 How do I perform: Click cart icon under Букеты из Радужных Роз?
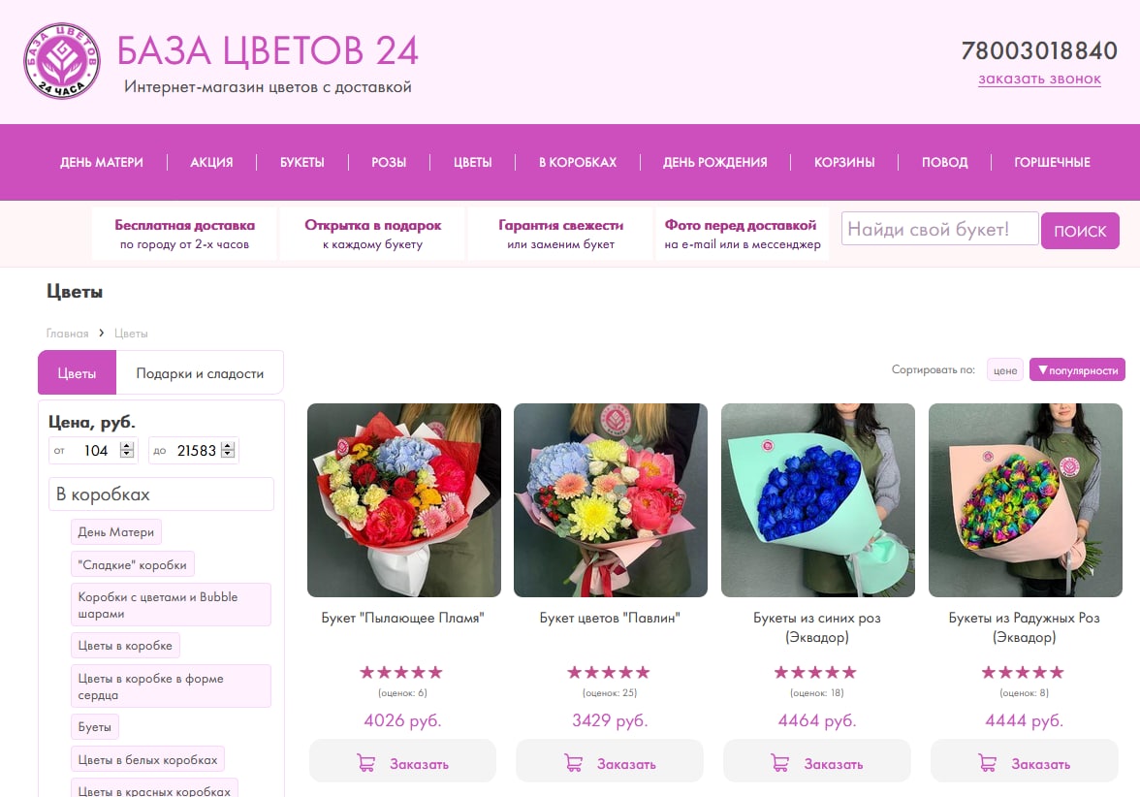point(987,764)
